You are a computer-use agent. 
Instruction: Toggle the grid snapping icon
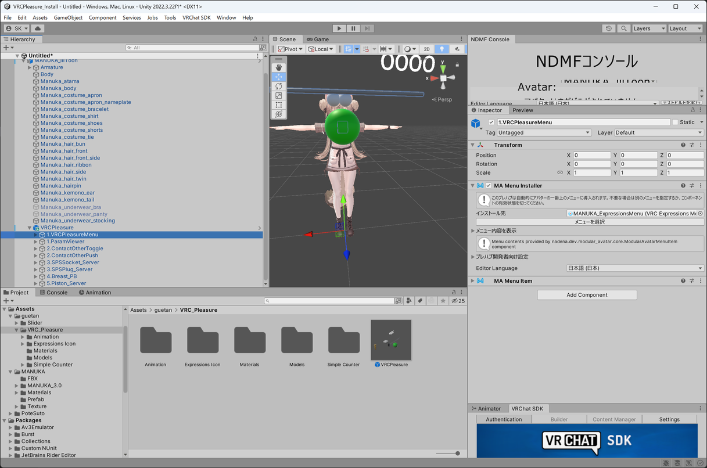348,49
